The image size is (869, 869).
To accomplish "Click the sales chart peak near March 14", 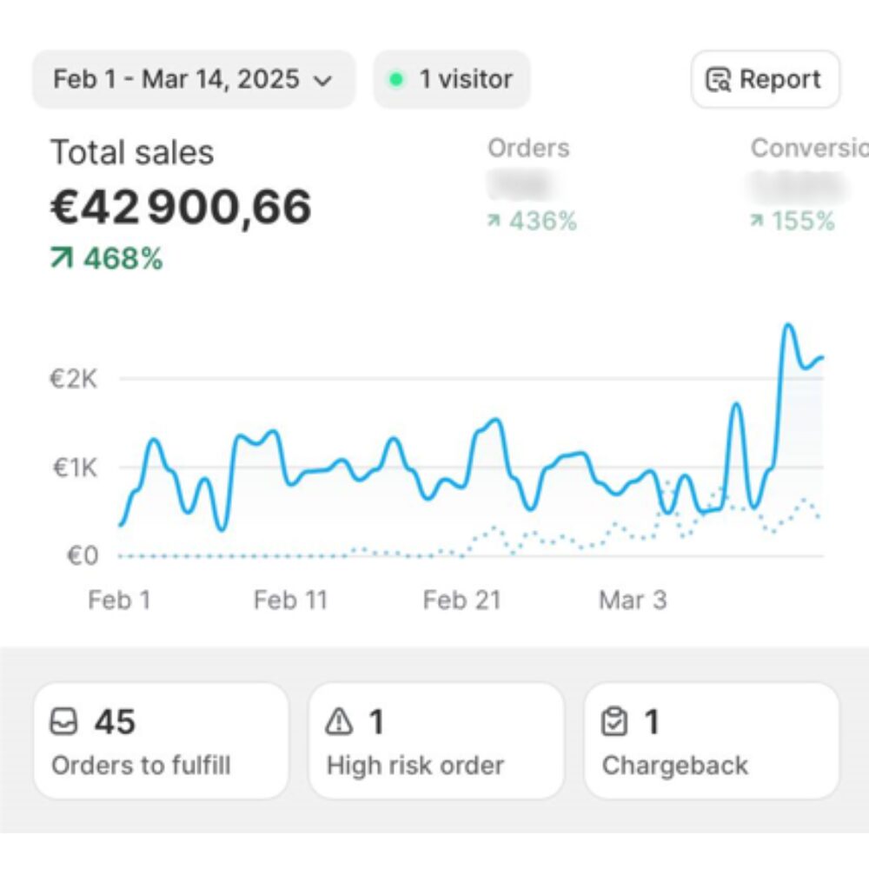I will [x=788, y=326].
